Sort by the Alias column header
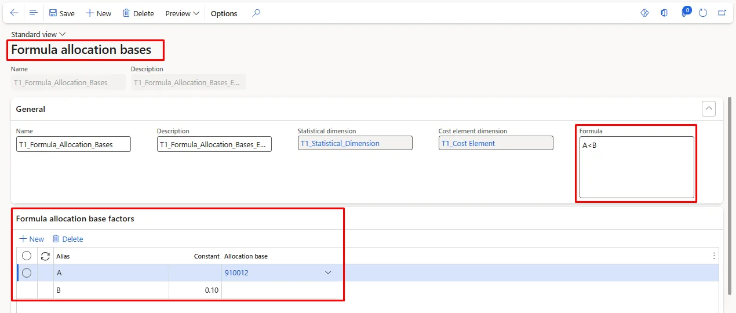This screenshot has height=313, width=736. (x=63, y=256)
